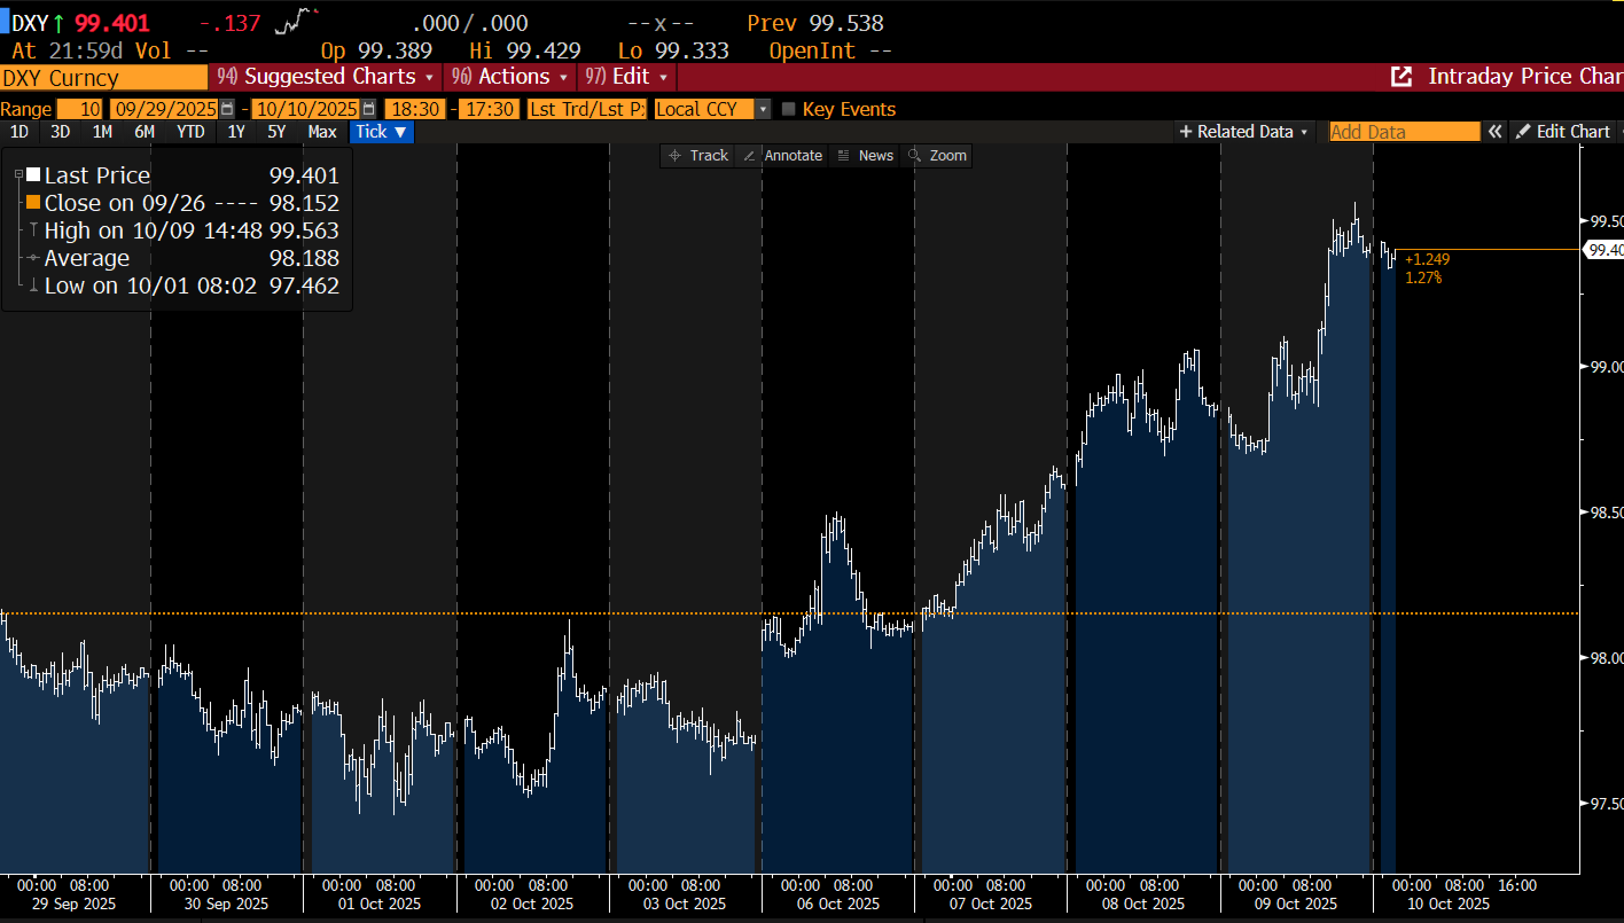The width and height of the screenshot is (1624, 923).
Task: Click the start date calendar icon
Action: click(227, 109)
